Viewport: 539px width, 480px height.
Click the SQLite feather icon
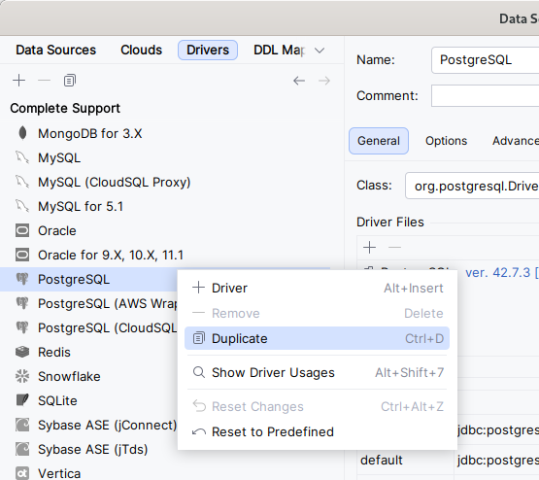pyautogui.click(x=22, y=400)
